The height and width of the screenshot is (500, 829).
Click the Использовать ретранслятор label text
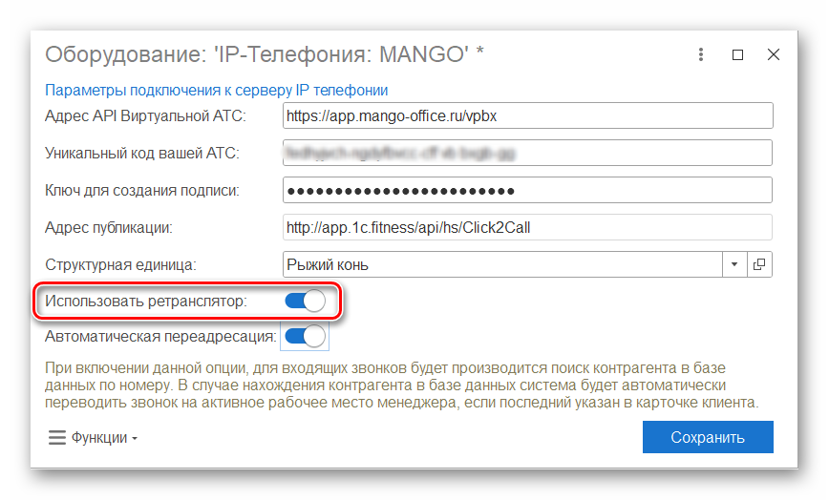(x=145, y=301)
